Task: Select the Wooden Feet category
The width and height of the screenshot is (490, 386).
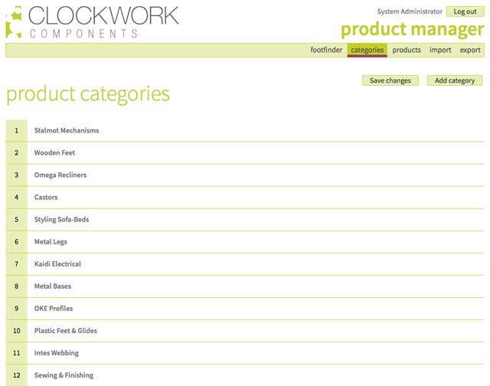Action: coord(54,153)
